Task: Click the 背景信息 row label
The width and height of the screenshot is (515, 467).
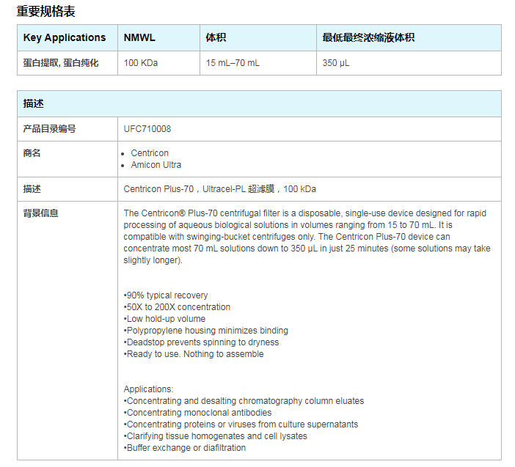Action: point(41,213)
